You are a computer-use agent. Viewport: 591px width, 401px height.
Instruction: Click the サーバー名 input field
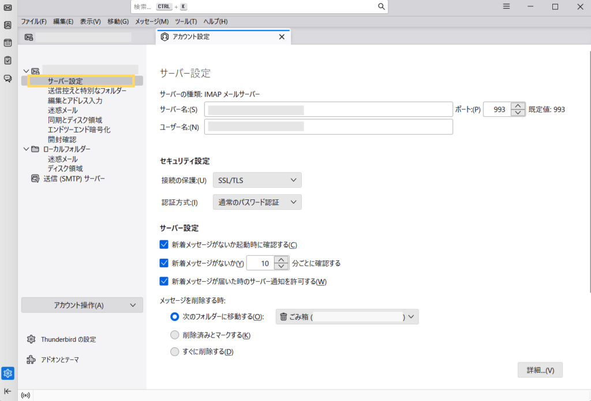[x=328, y=109]
